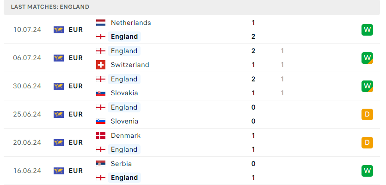Open the Denmark team link
The image size is (386, 185).
(126, 136)
